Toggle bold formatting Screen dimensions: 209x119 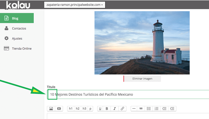click(107, 108)
